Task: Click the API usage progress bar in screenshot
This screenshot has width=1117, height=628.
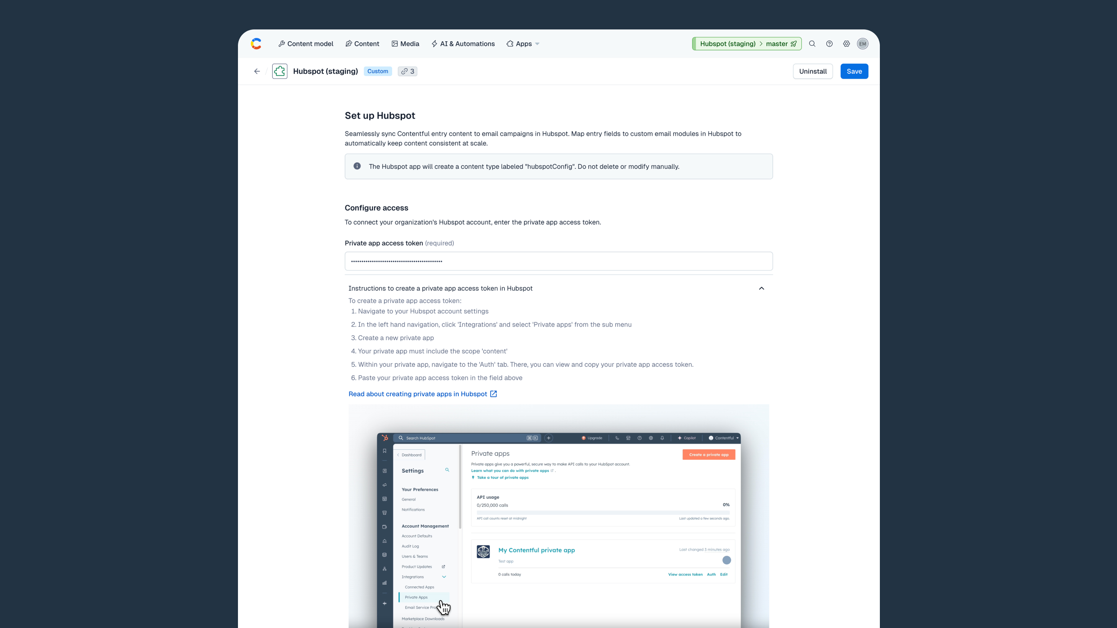Action: 603,513
